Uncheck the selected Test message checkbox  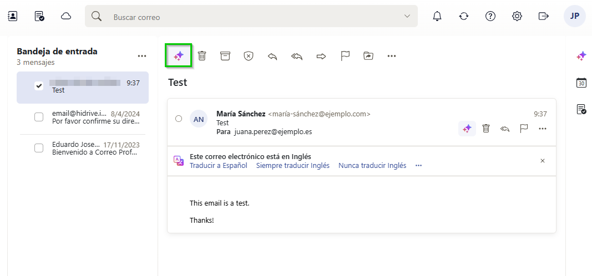pyautogui.click(x=39, y=86)
